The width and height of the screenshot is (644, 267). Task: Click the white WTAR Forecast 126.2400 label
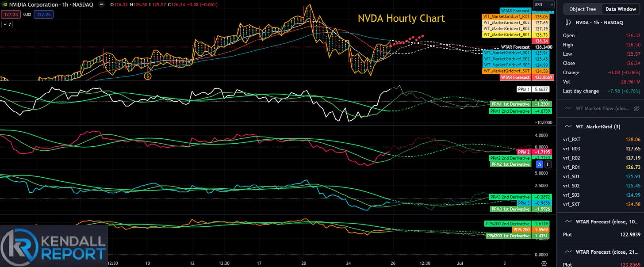[528, 47]
